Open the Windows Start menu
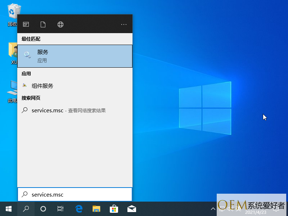 [x=9, y=209]
